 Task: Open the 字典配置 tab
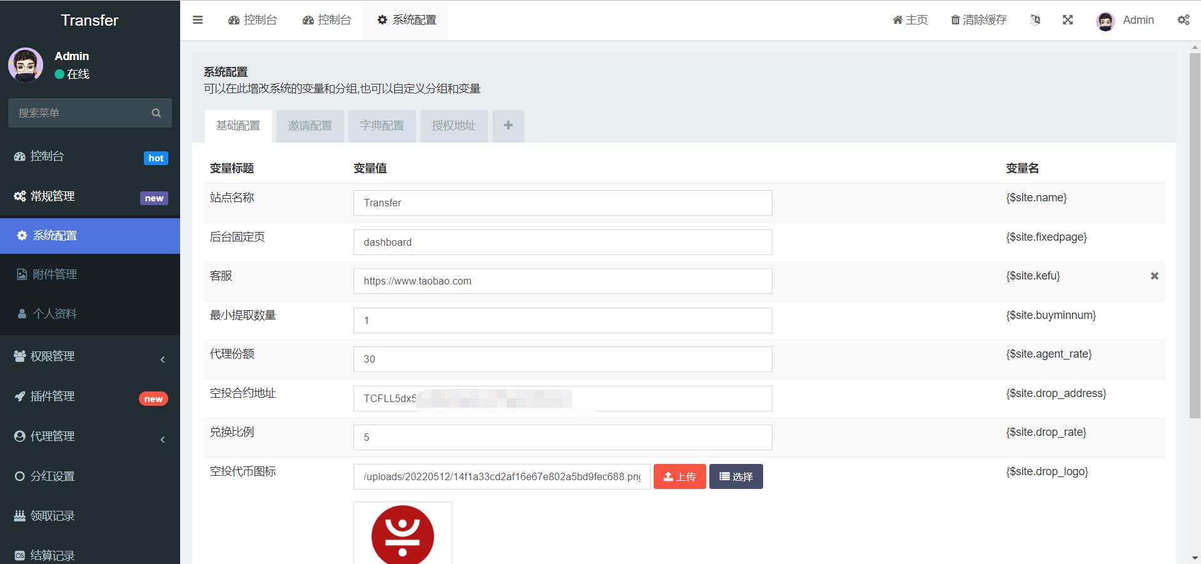pyautogui.click(x=382, y=126)
